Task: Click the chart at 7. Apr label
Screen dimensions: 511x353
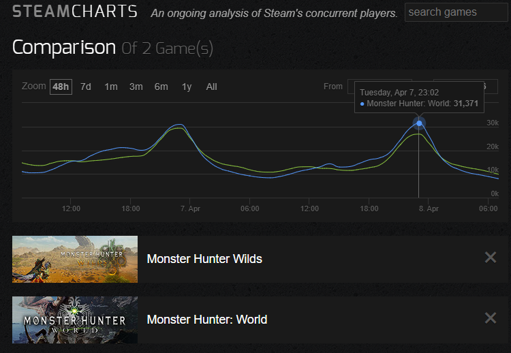Action: (x=190, y=209)
